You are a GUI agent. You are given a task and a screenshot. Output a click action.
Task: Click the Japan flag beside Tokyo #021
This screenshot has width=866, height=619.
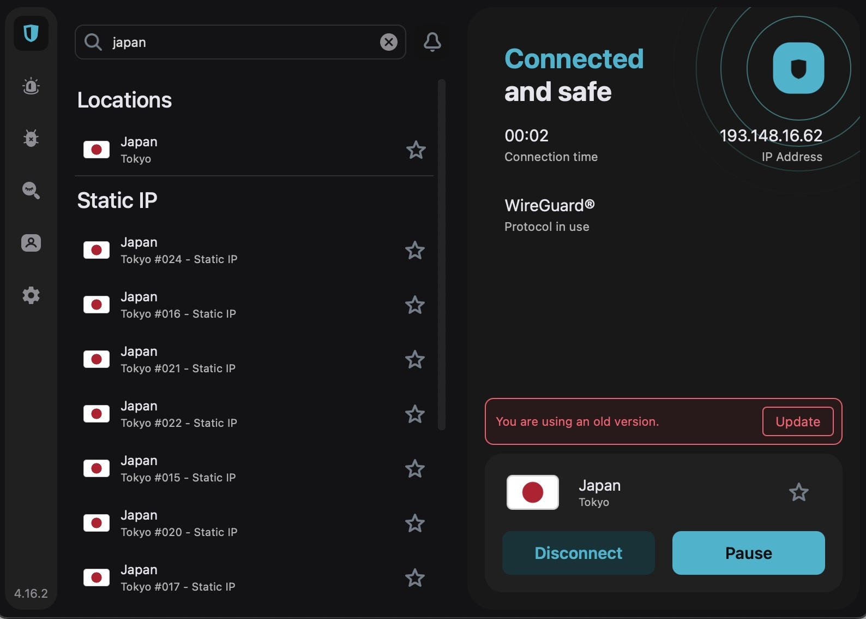97,360
